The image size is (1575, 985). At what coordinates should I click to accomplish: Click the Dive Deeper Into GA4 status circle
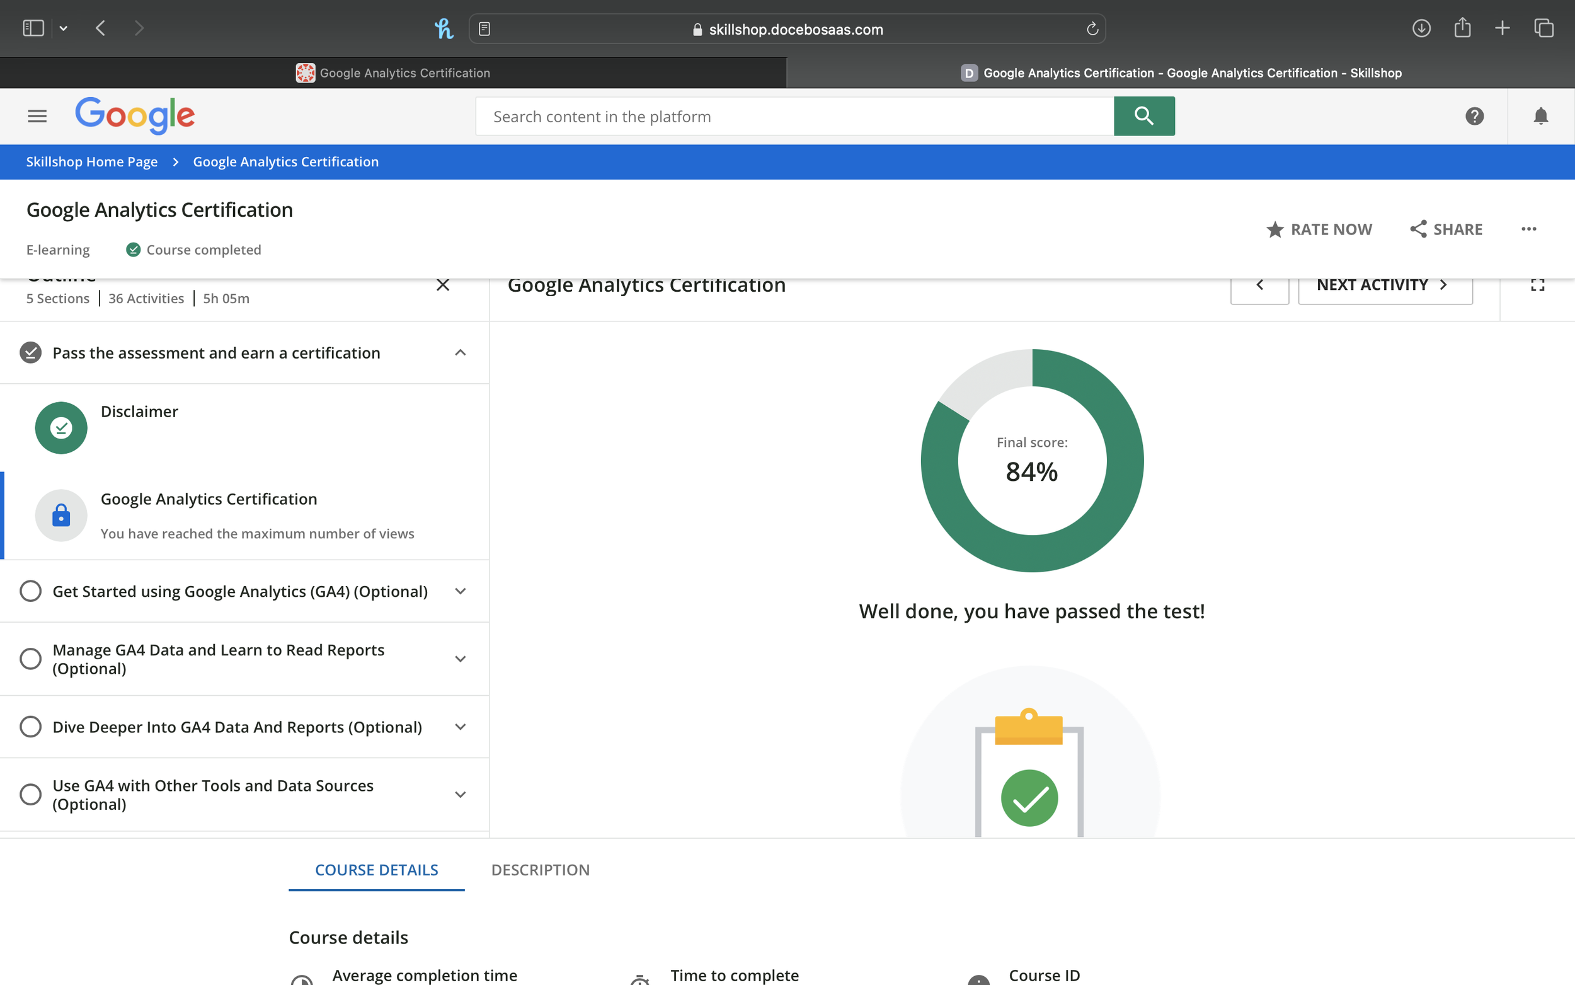point(31,727)
